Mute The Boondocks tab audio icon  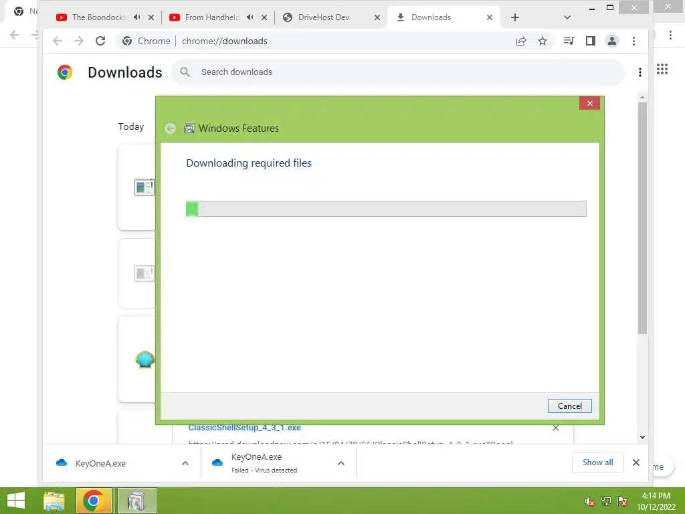click(x=136, y=17)
